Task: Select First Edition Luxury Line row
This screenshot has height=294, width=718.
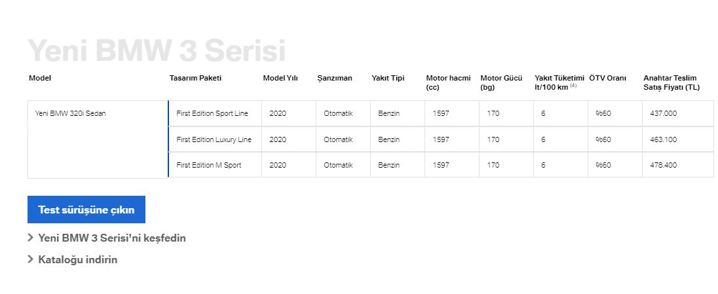Action: 441,139
